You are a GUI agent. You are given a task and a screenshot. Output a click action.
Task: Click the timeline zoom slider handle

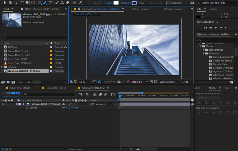point(131,149)
